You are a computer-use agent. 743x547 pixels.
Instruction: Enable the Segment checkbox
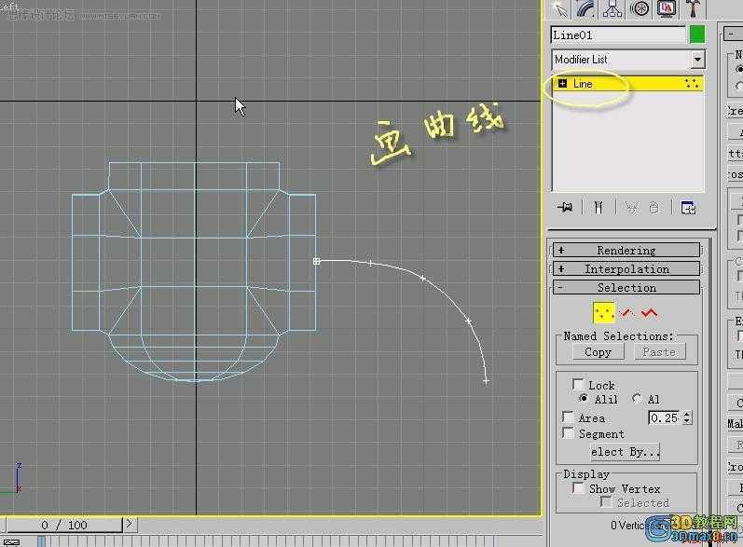pyautogui.click(x=568, y=433)
